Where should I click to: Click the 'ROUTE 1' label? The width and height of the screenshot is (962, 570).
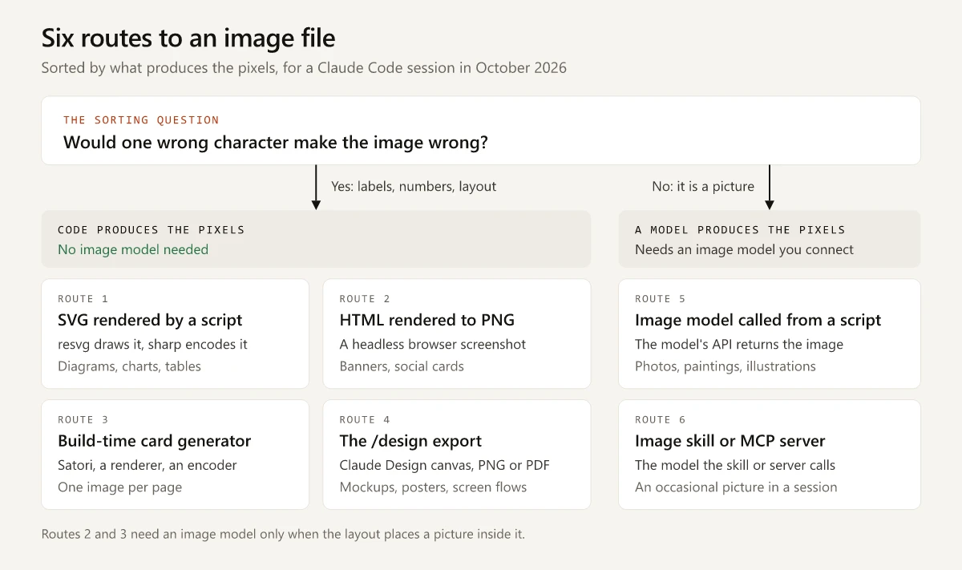83,299
